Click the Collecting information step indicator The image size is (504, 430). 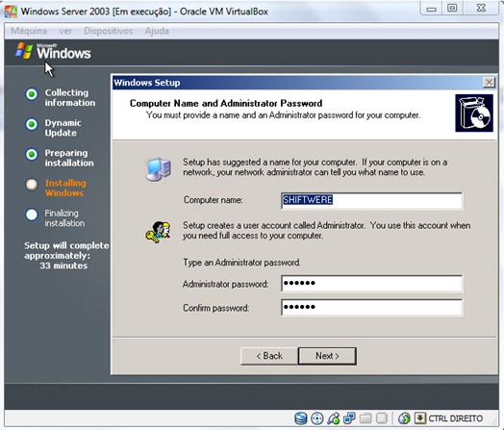pyautogui.click(x=32, y=94)
